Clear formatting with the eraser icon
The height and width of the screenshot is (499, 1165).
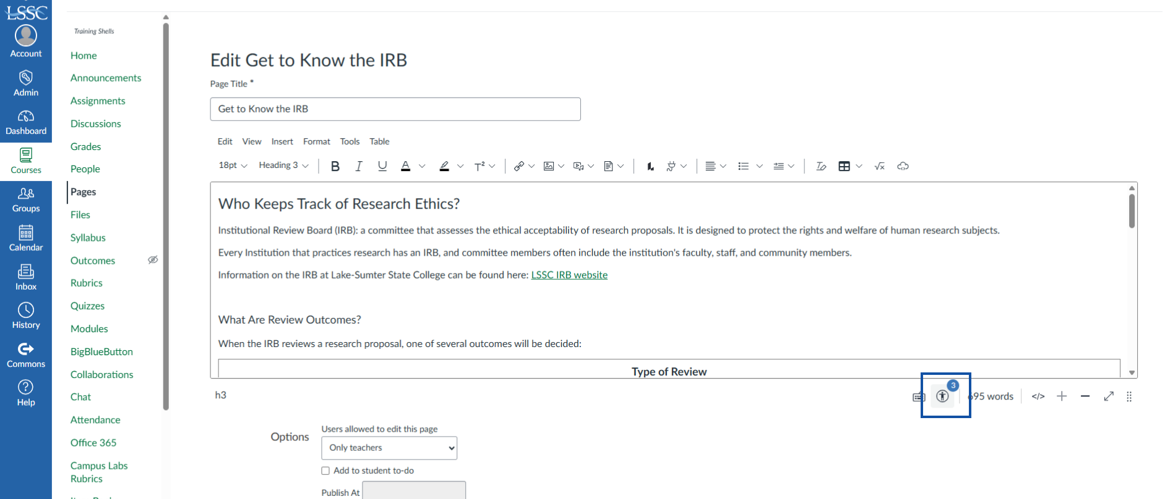click(821, 166)
